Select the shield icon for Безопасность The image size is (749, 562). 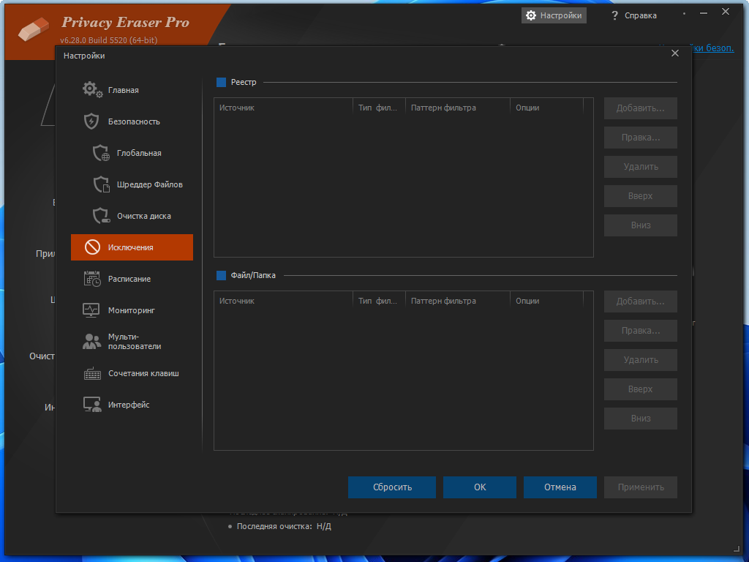click(x=91, y=121)
